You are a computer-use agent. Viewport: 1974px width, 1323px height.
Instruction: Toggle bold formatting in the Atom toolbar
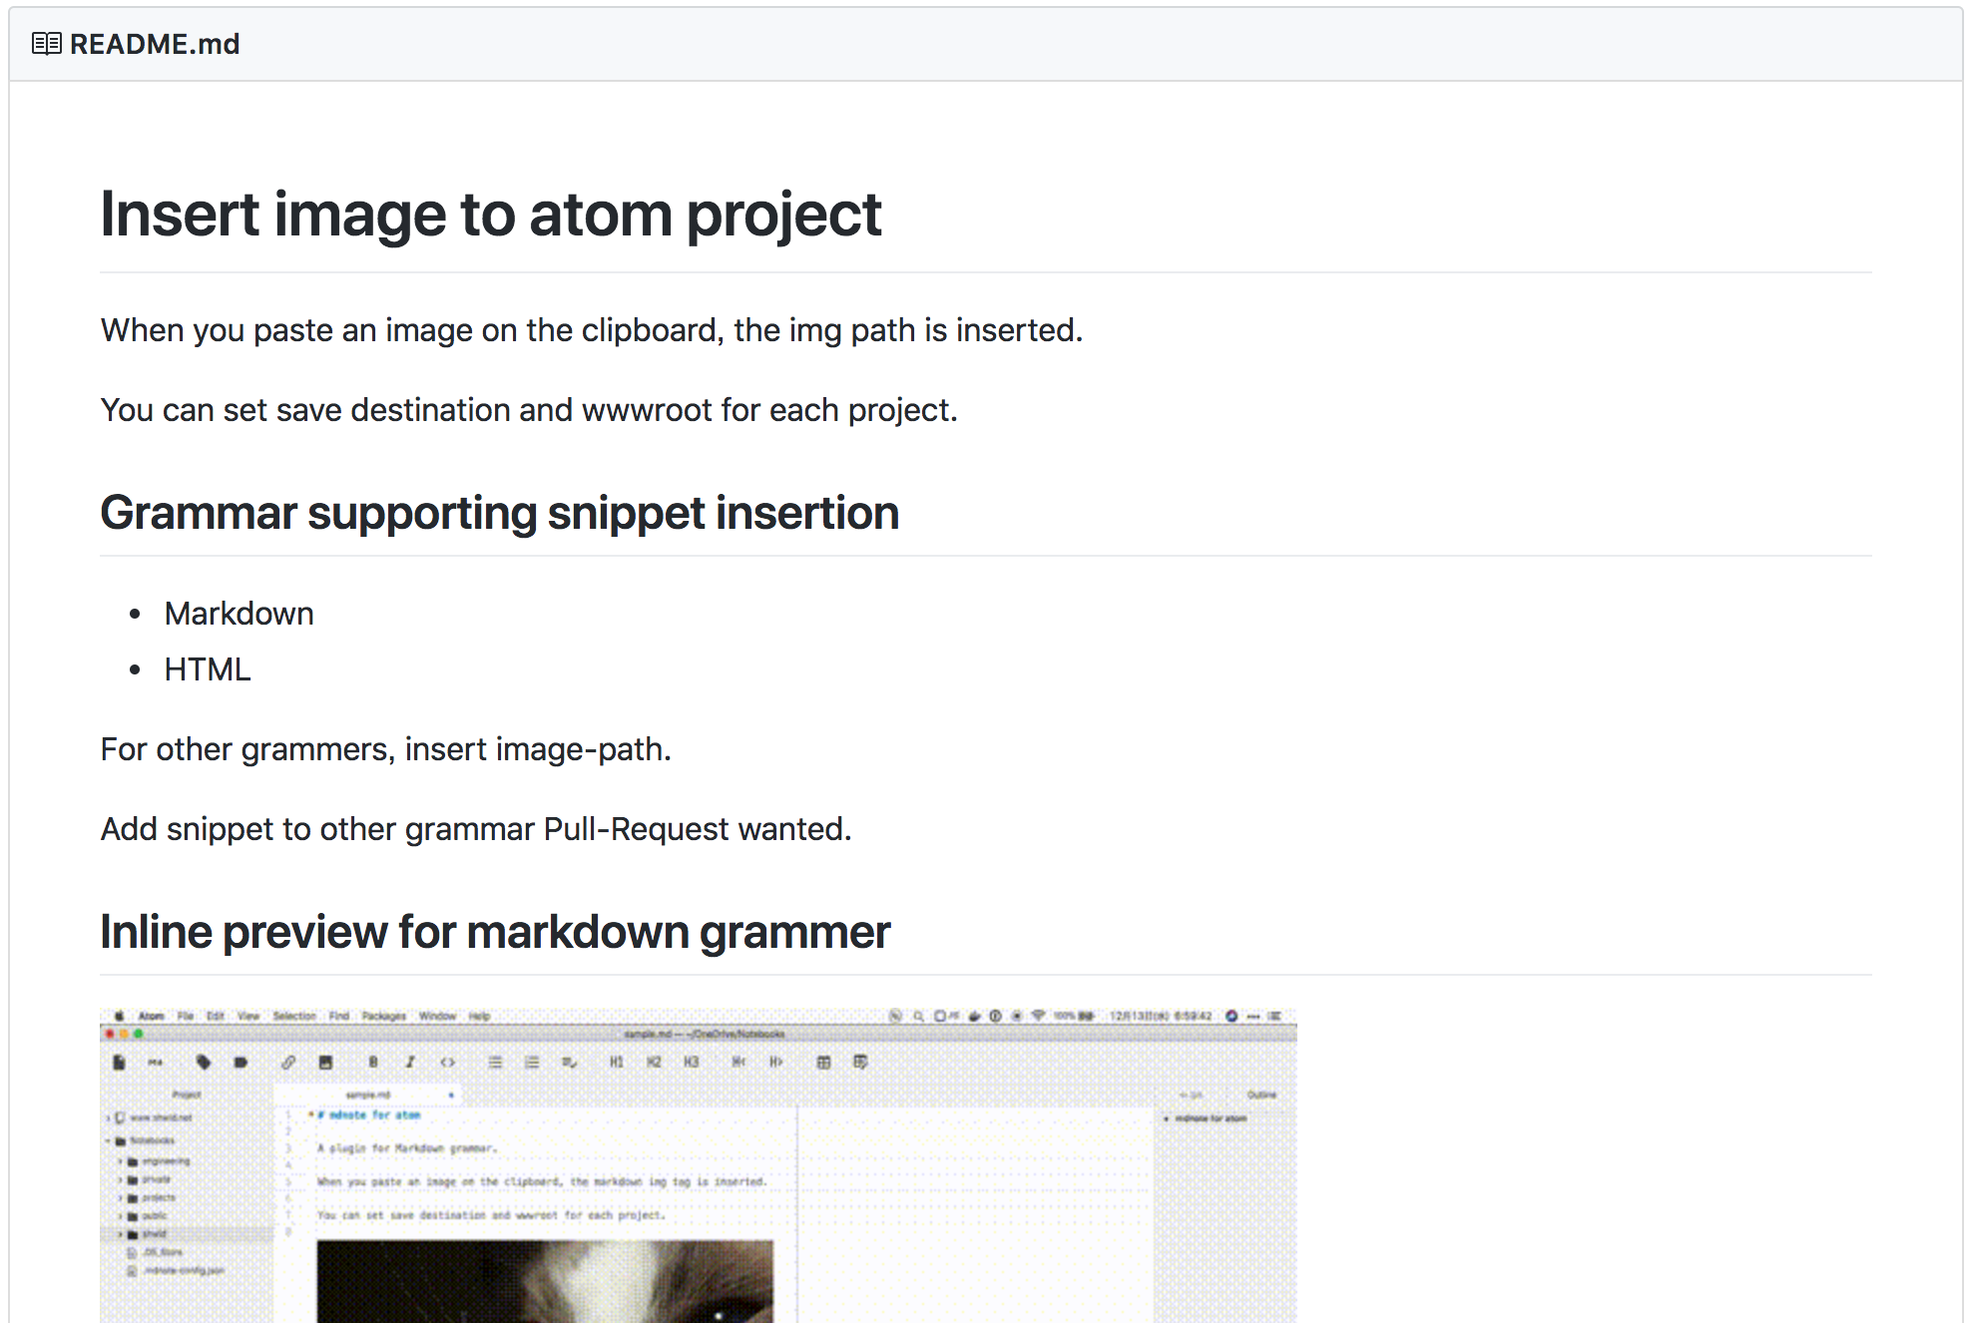coord(373,1062)
